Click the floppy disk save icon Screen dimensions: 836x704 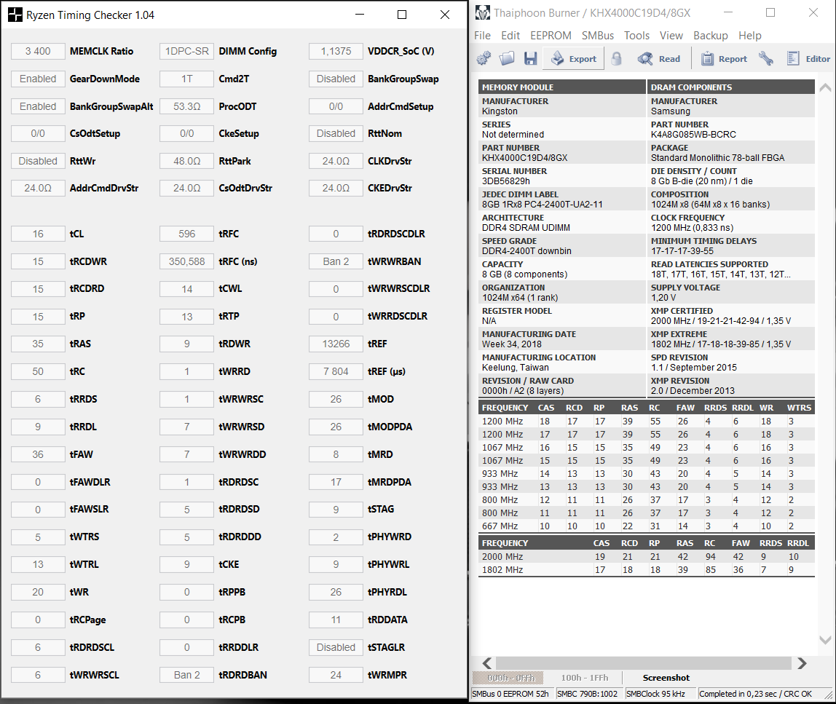[x=530, y=59]
